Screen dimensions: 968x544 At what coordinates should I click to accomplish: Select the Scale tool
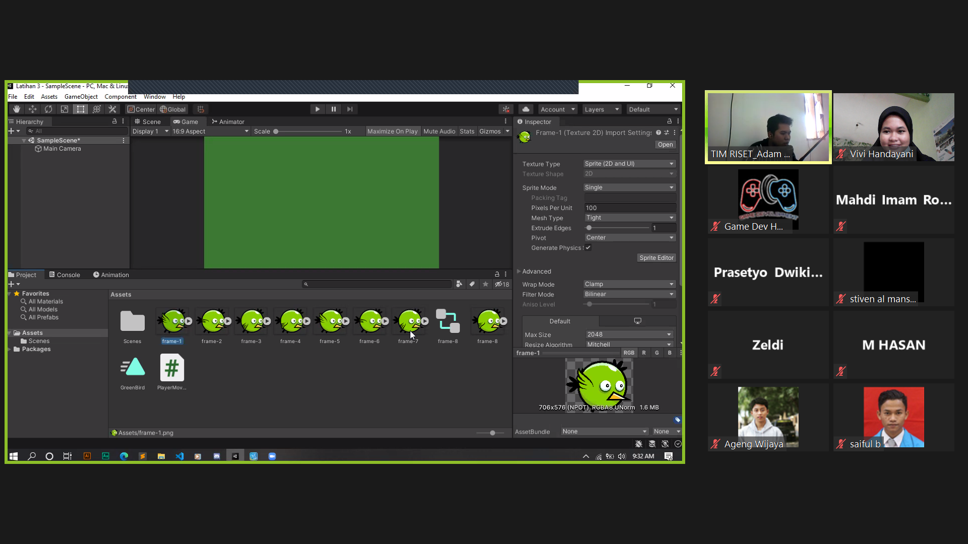65,109
